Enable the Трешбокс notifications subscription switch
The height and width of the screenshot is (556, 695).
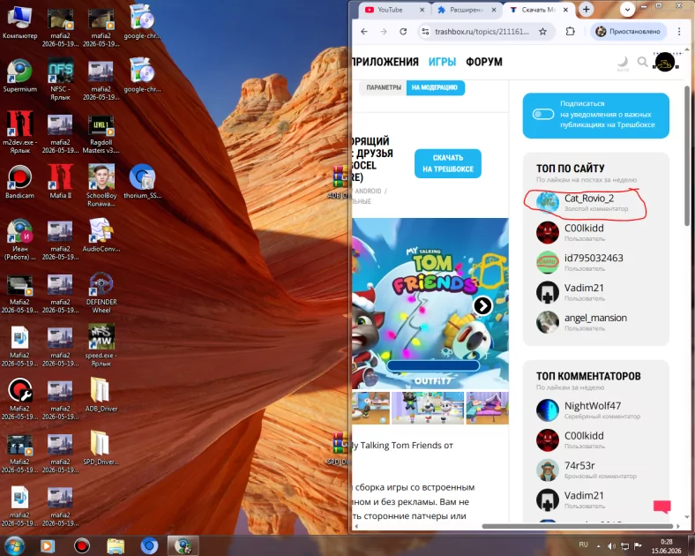pyautogui.click(x=543, y=115)
